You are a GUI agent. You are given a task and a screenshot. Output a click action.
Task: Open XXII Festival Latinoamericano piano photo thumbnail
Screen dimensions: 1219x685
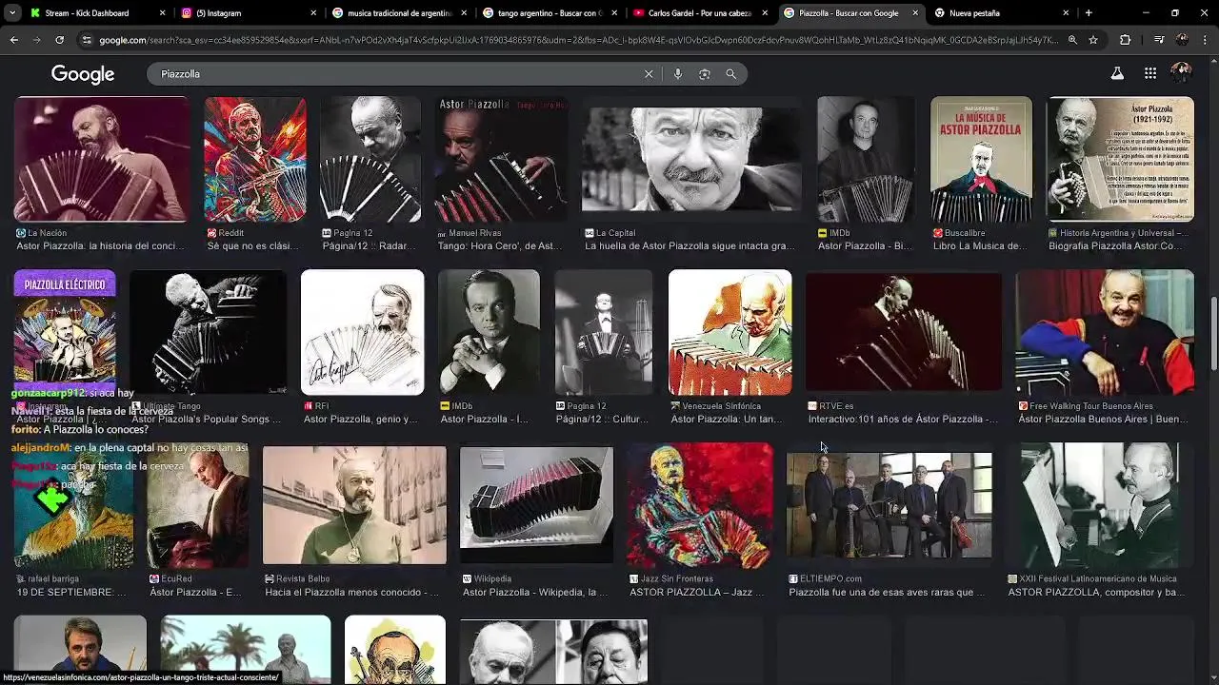pyautogui.click(x=1100, y=505)
